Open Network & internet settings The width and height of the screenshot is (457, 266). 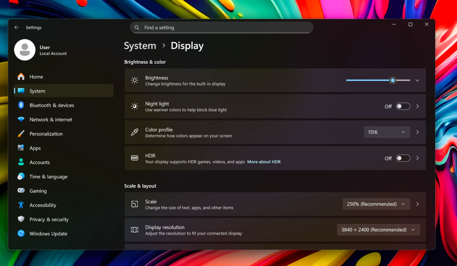coord(64,119)
